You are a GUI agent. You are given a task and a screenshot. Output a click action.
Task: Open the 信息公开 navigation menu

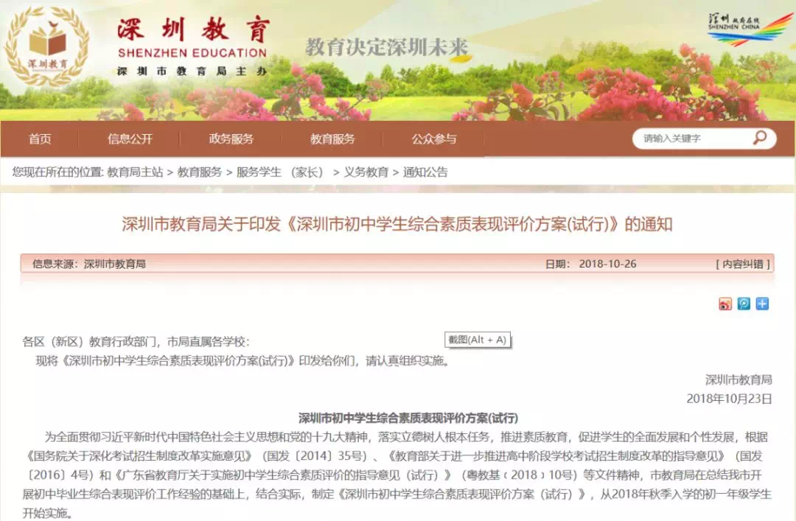(x=130, y=139)
